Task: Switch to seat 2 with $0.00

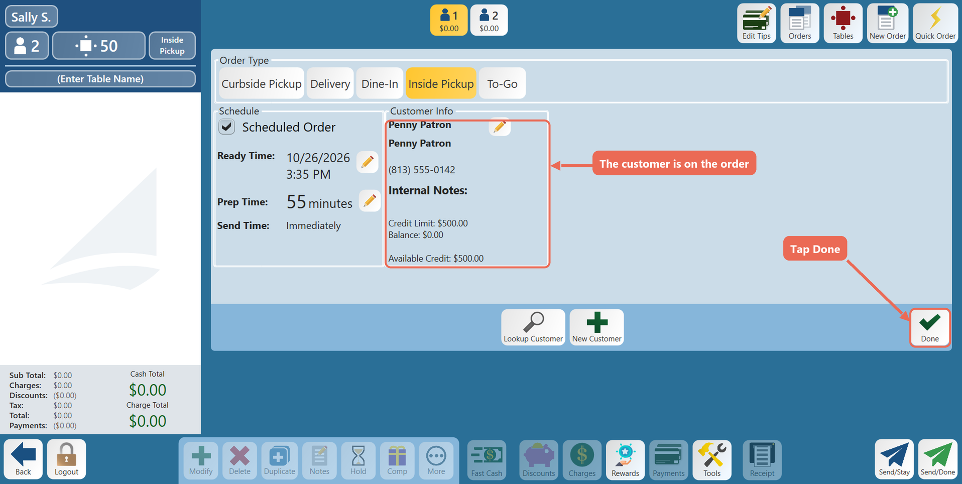Action: pyautogui.click(x=489, y=20)
